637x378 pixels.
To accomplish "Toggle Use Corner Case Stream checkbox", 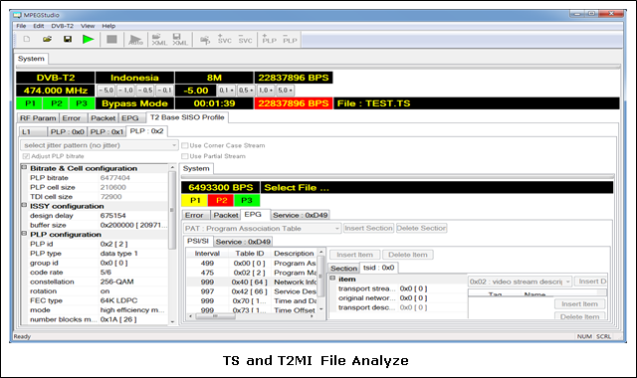I will [185, 145].
